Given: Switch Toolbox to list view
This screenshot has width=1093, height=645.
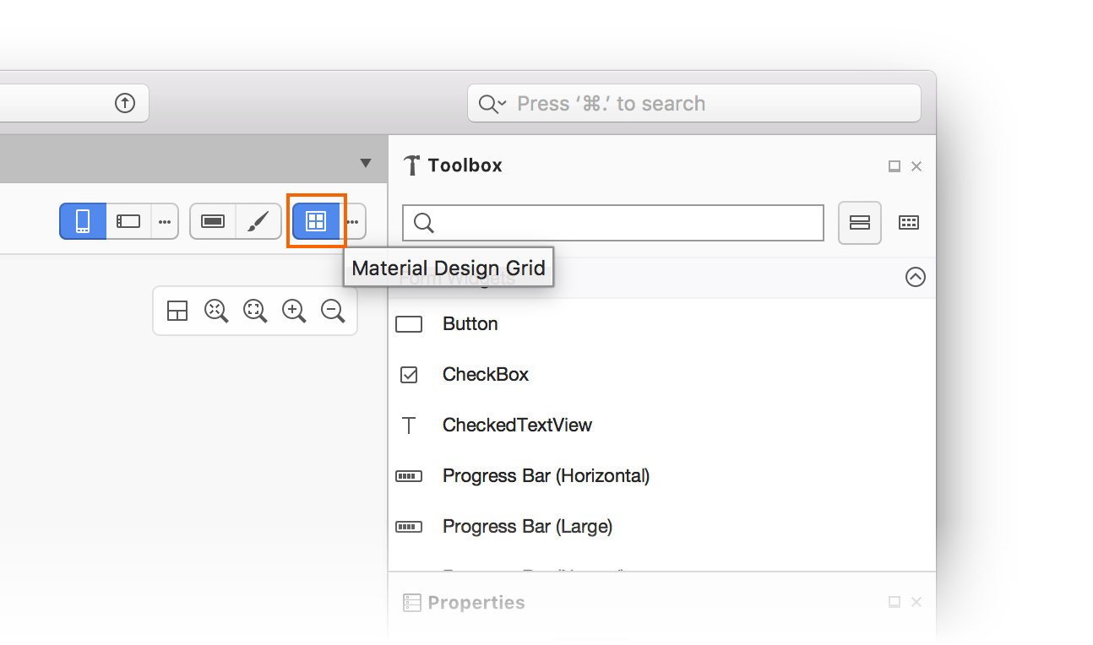Looking at the screenshot, I should click(860, 223).
